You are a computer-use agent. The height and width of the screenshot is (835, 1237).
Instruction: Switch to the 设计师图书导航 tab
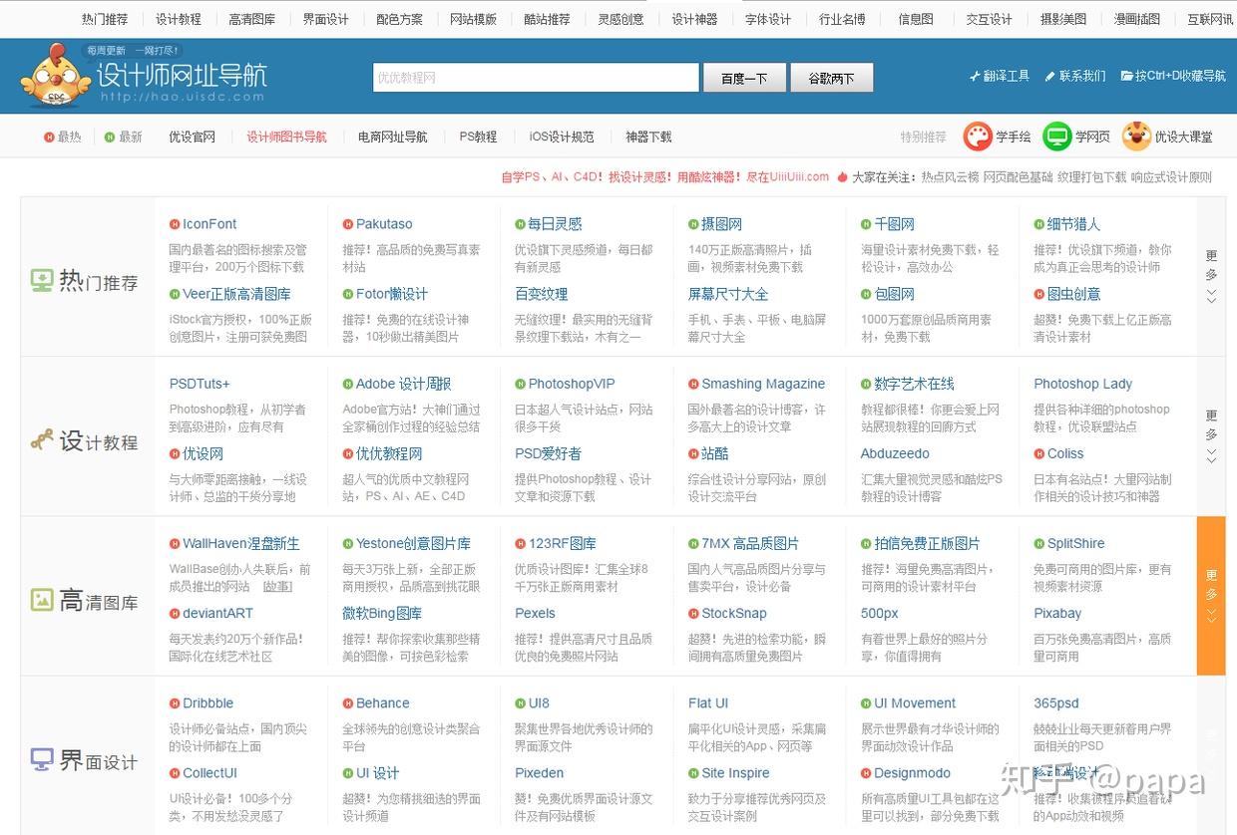[286, 138]
